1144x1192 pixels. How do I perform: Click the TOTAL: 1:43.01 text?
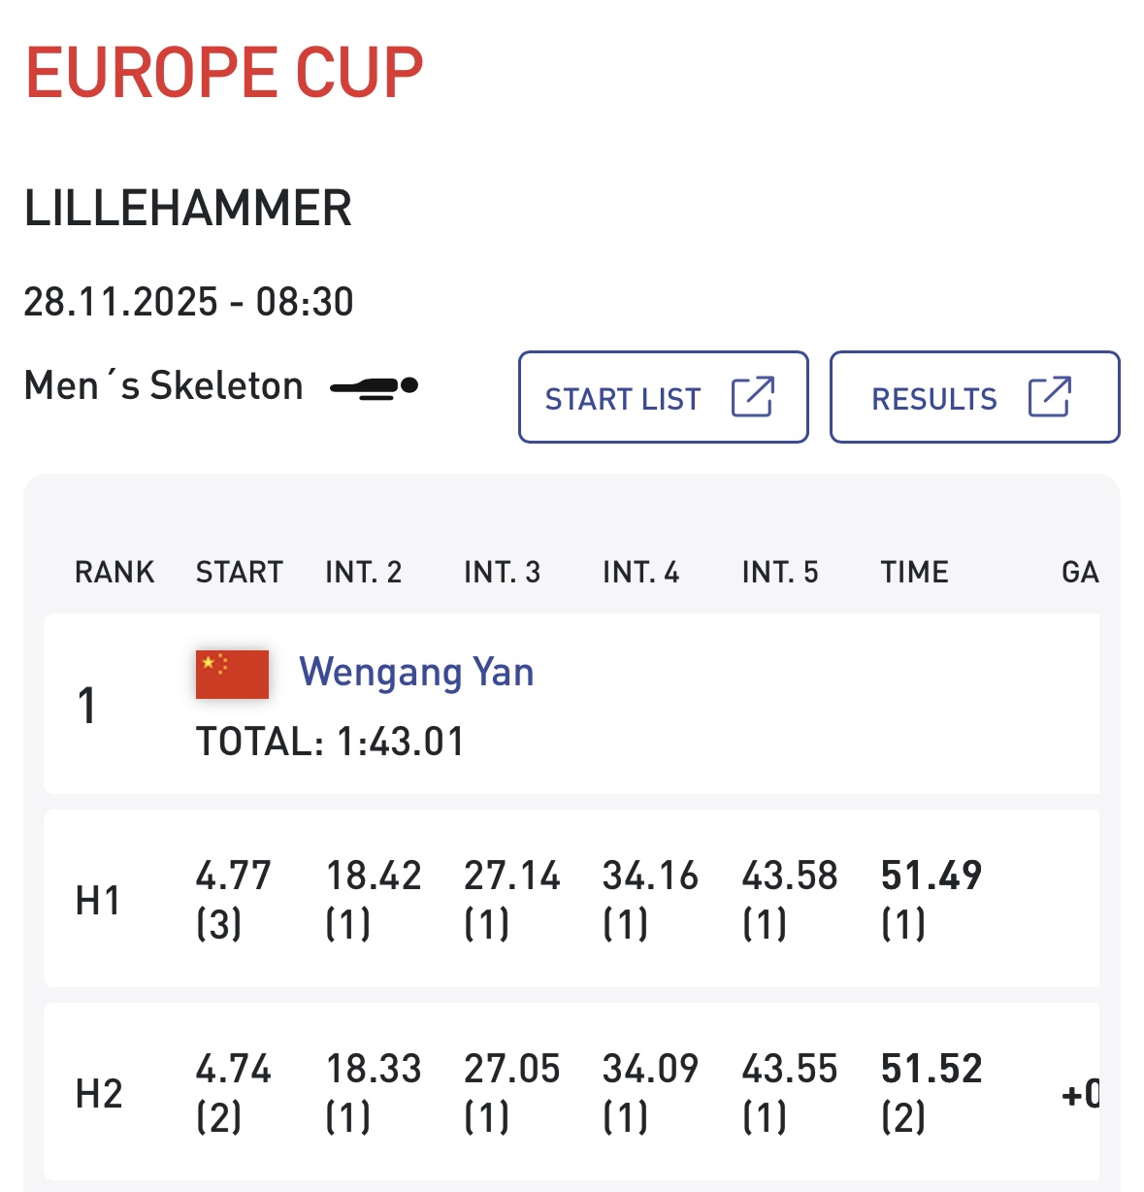pos(331,742)
